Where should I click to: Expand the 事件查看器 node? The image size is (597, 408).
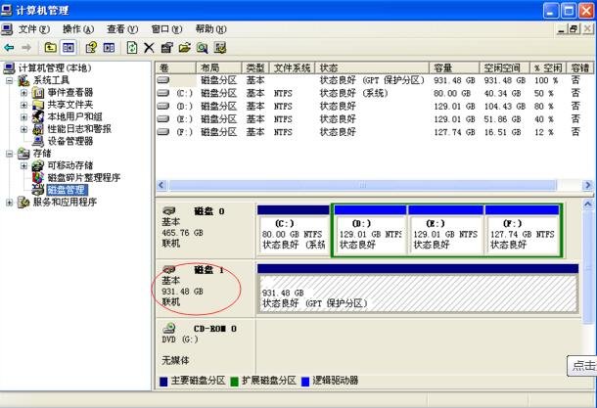coord(24,93)
